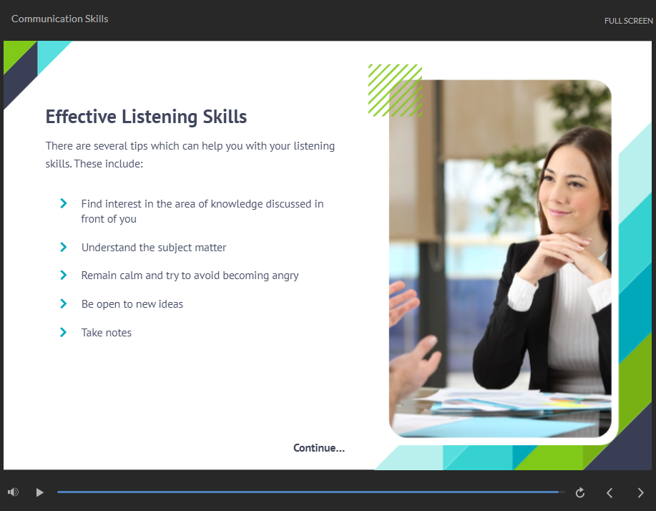The width and height of the screenshot is (656, 511).
Task: Click the chevron beside Take notes
Action: [64, 332]
